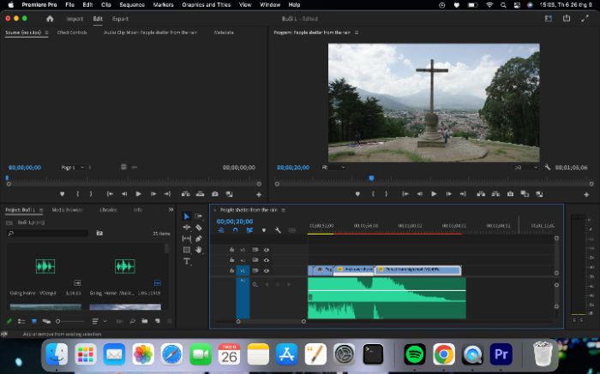Play in Program Monitor

[x=434, y=194]
